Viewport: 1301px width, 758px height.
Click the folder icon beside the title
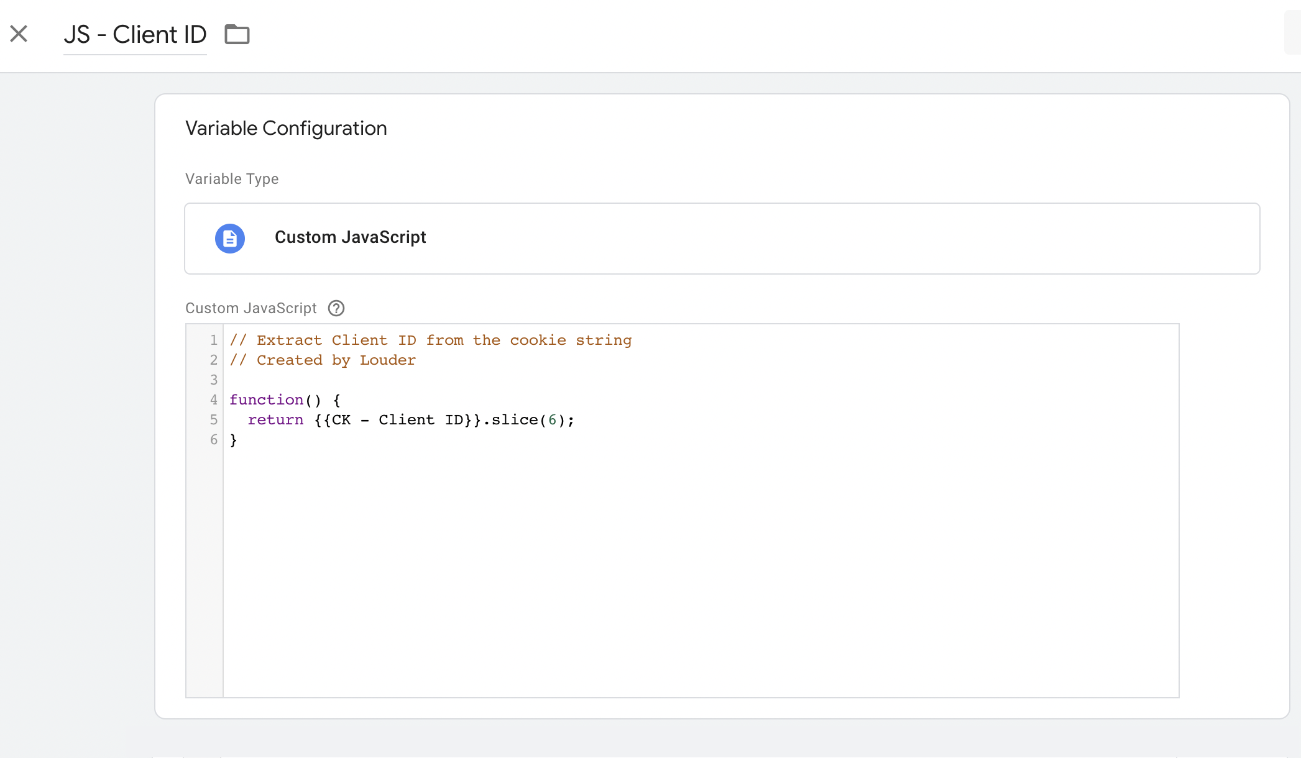pyautogui.click(x=237, y=34)
